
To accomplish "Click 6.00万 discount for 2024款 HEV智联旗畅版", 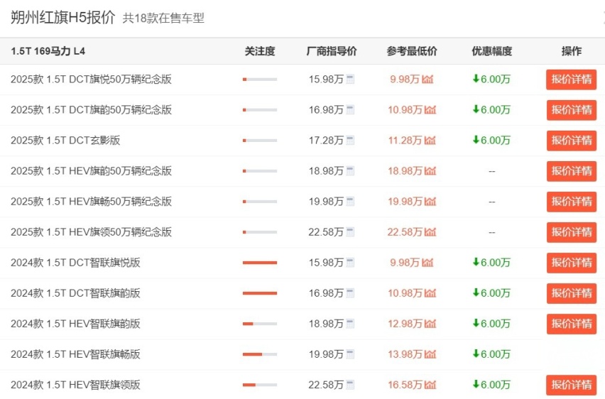I will pyautogui.click(x=491, y=354).
